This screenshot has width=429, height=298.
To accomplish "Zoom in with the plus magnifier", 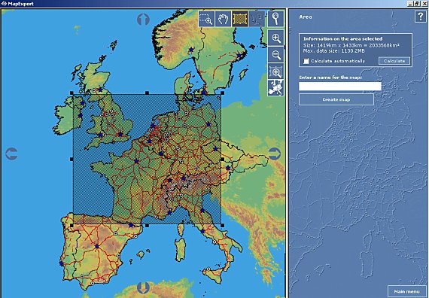I will [275, 38].
